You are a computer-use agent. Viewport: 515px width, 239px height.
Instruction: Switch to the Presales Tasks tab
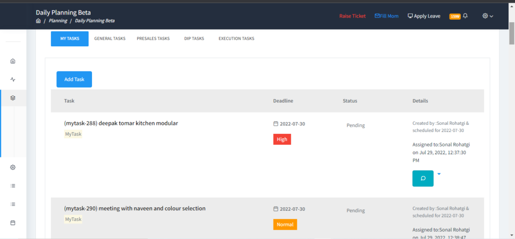point(153,39)
